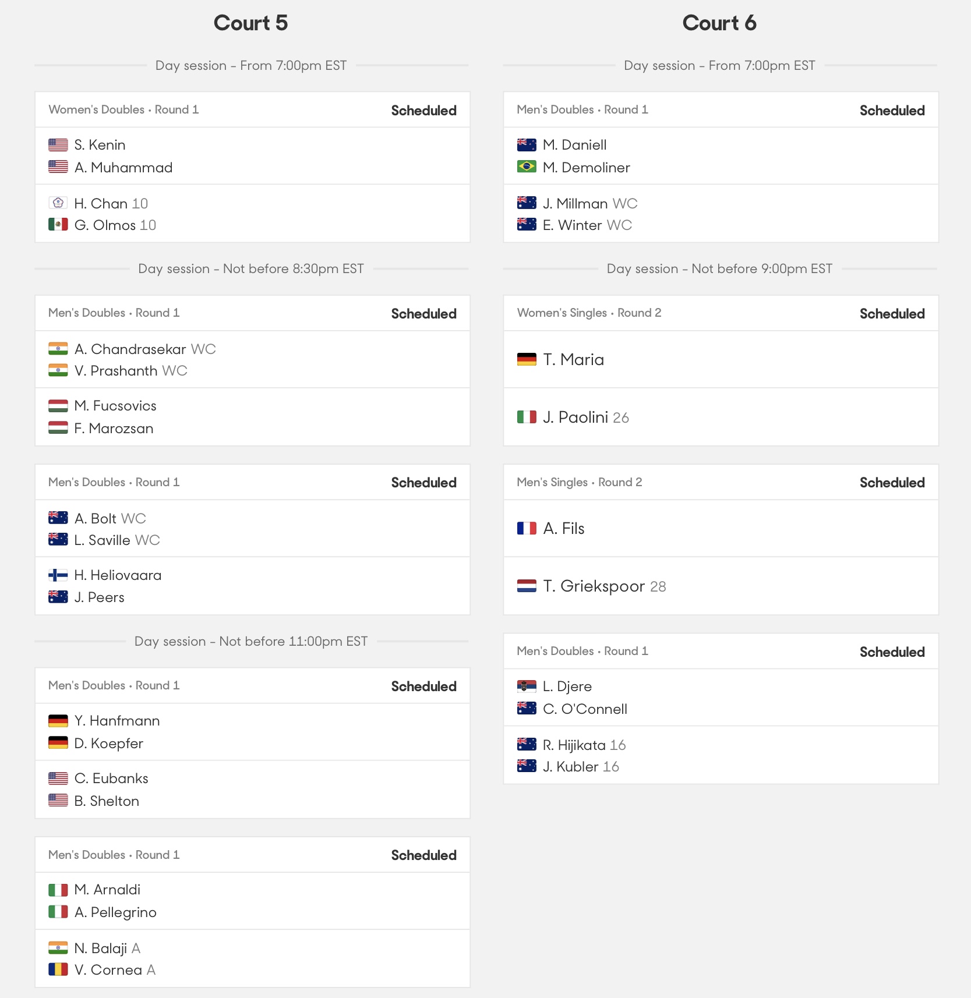This screenshot has height=998, width=971.
Task: Click the Netherlands flag beside T. Griekspoor
Action: click(527, 586)
